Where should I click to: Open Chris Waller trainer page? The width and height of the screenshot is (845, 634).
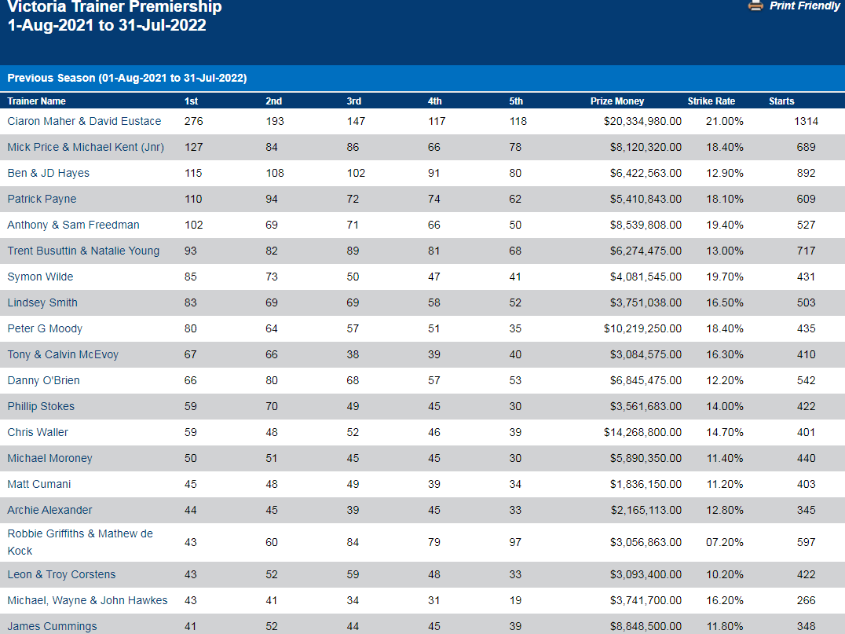click(x=38, y=432)
